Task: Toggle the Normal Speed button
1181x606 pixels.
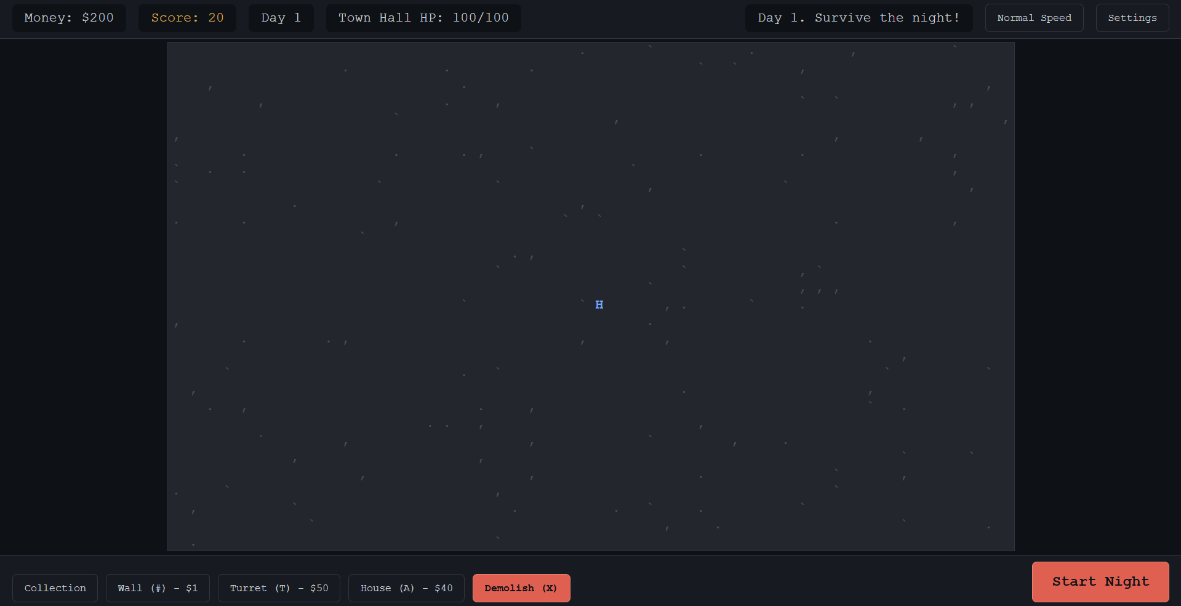Action: 1034,18
